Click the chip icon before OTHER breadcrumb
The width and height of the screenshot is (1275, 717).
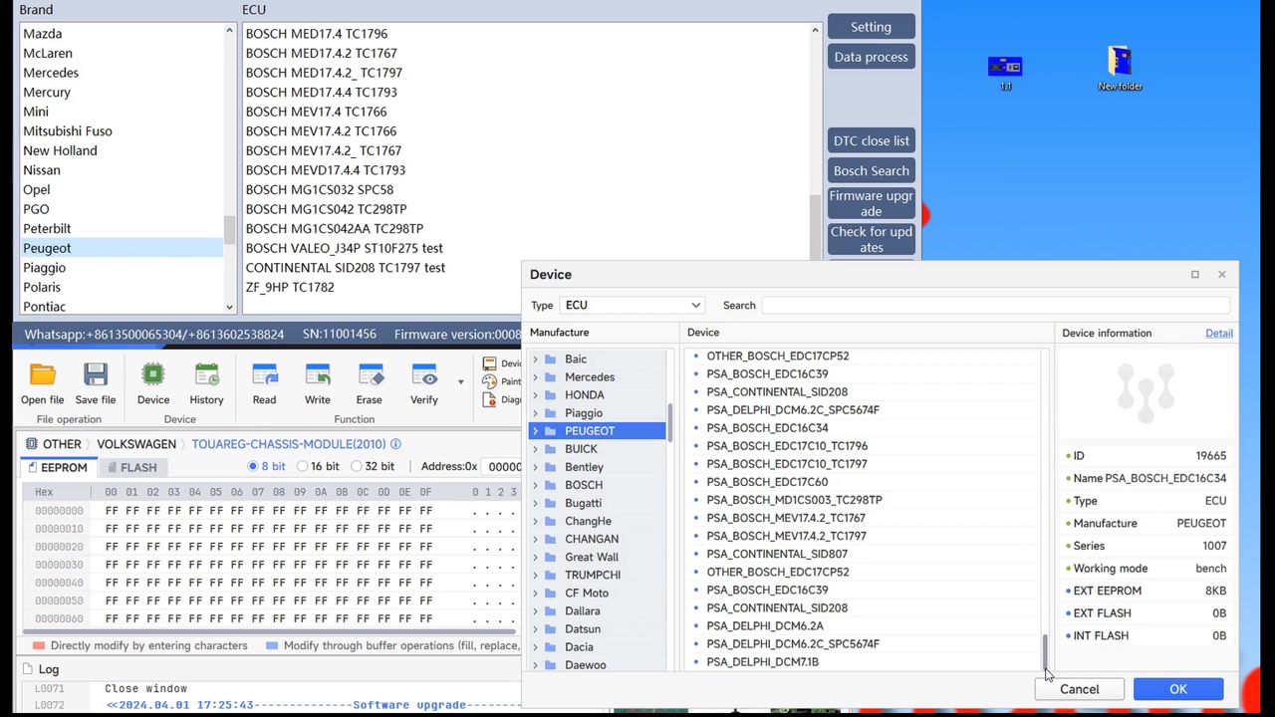32,444
